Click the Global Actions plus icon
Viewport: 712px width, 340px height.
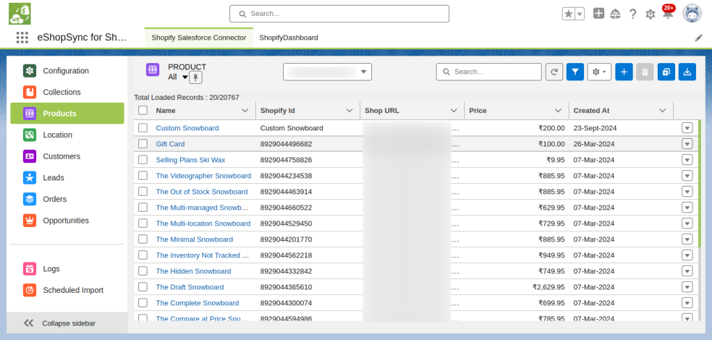tap(599, 14)
